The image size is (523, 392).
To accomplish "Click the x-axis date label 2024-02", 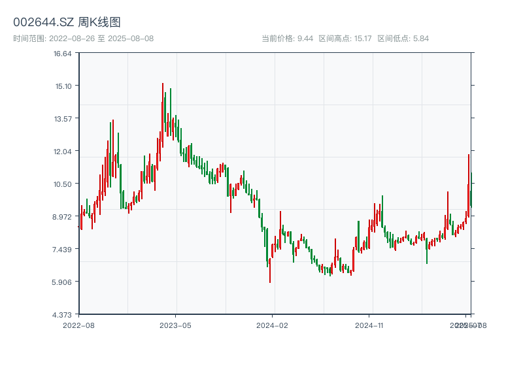I will [x=272, y=325].
